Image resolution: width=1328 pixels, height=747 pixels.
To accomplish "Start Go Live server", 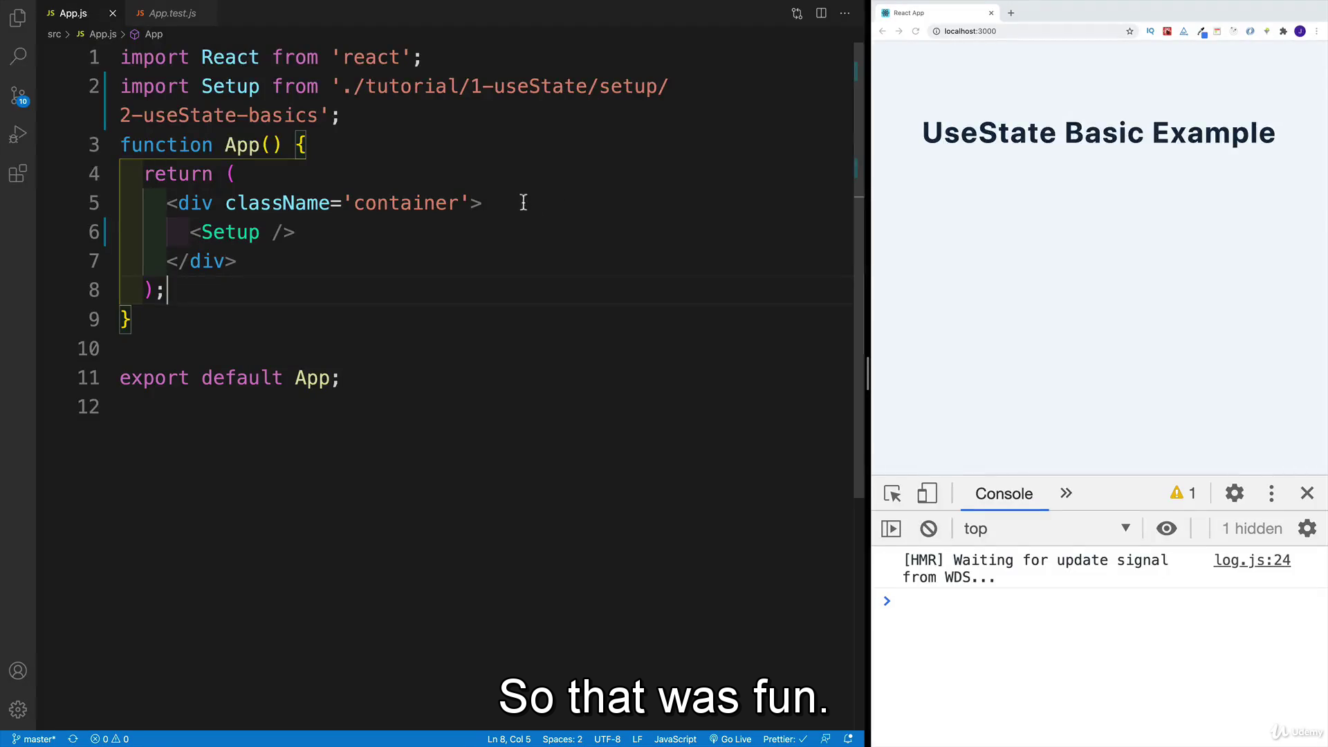I will [730, 739].
